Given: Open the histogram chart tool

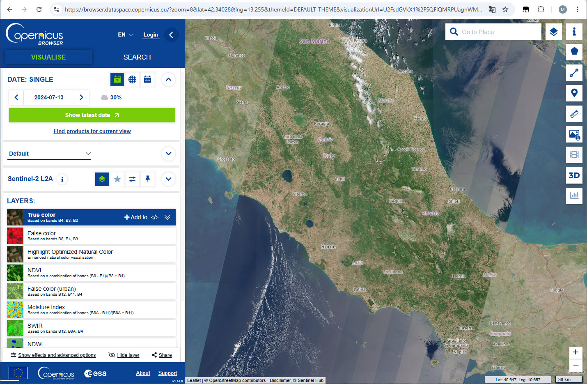Looking at the screenshot, I should pos(574,196).
